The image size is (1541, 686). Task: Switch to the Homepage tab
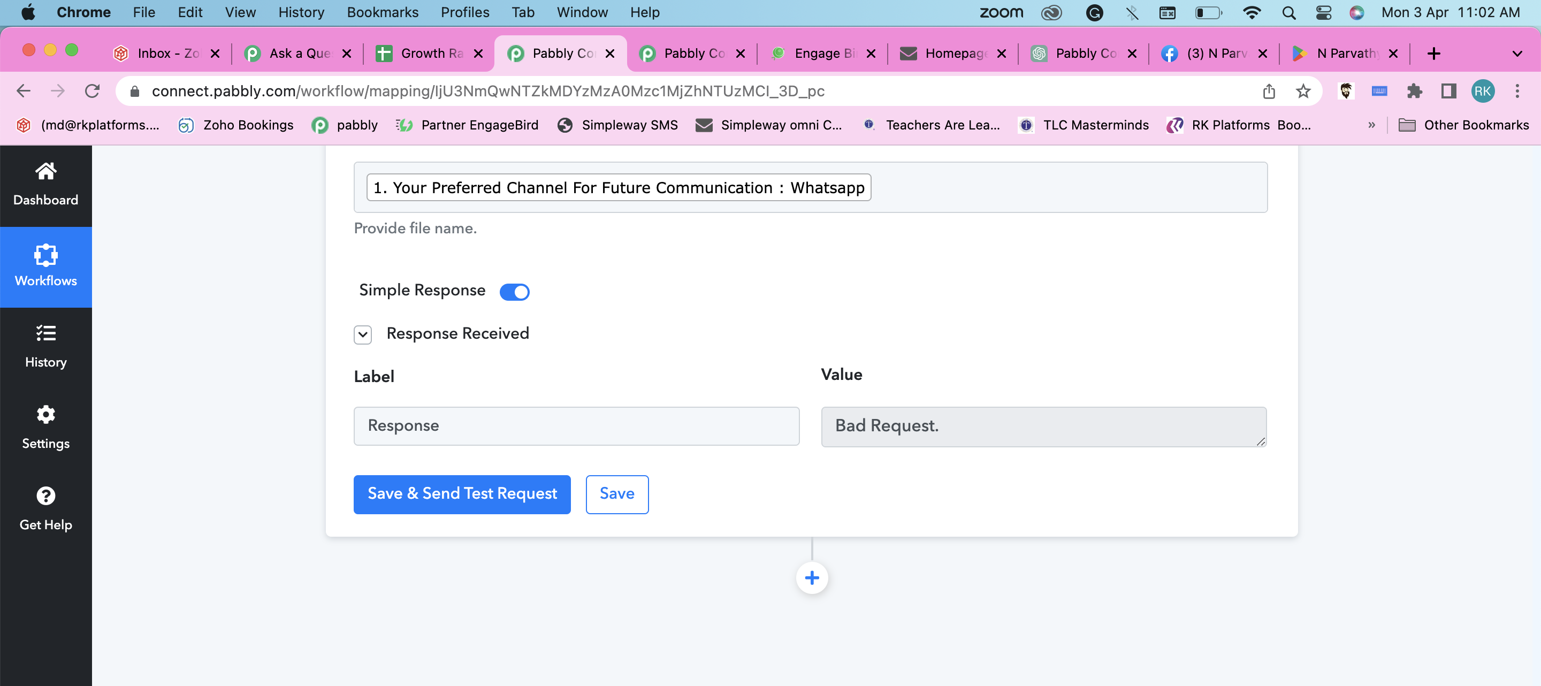[x=954, y=54]
